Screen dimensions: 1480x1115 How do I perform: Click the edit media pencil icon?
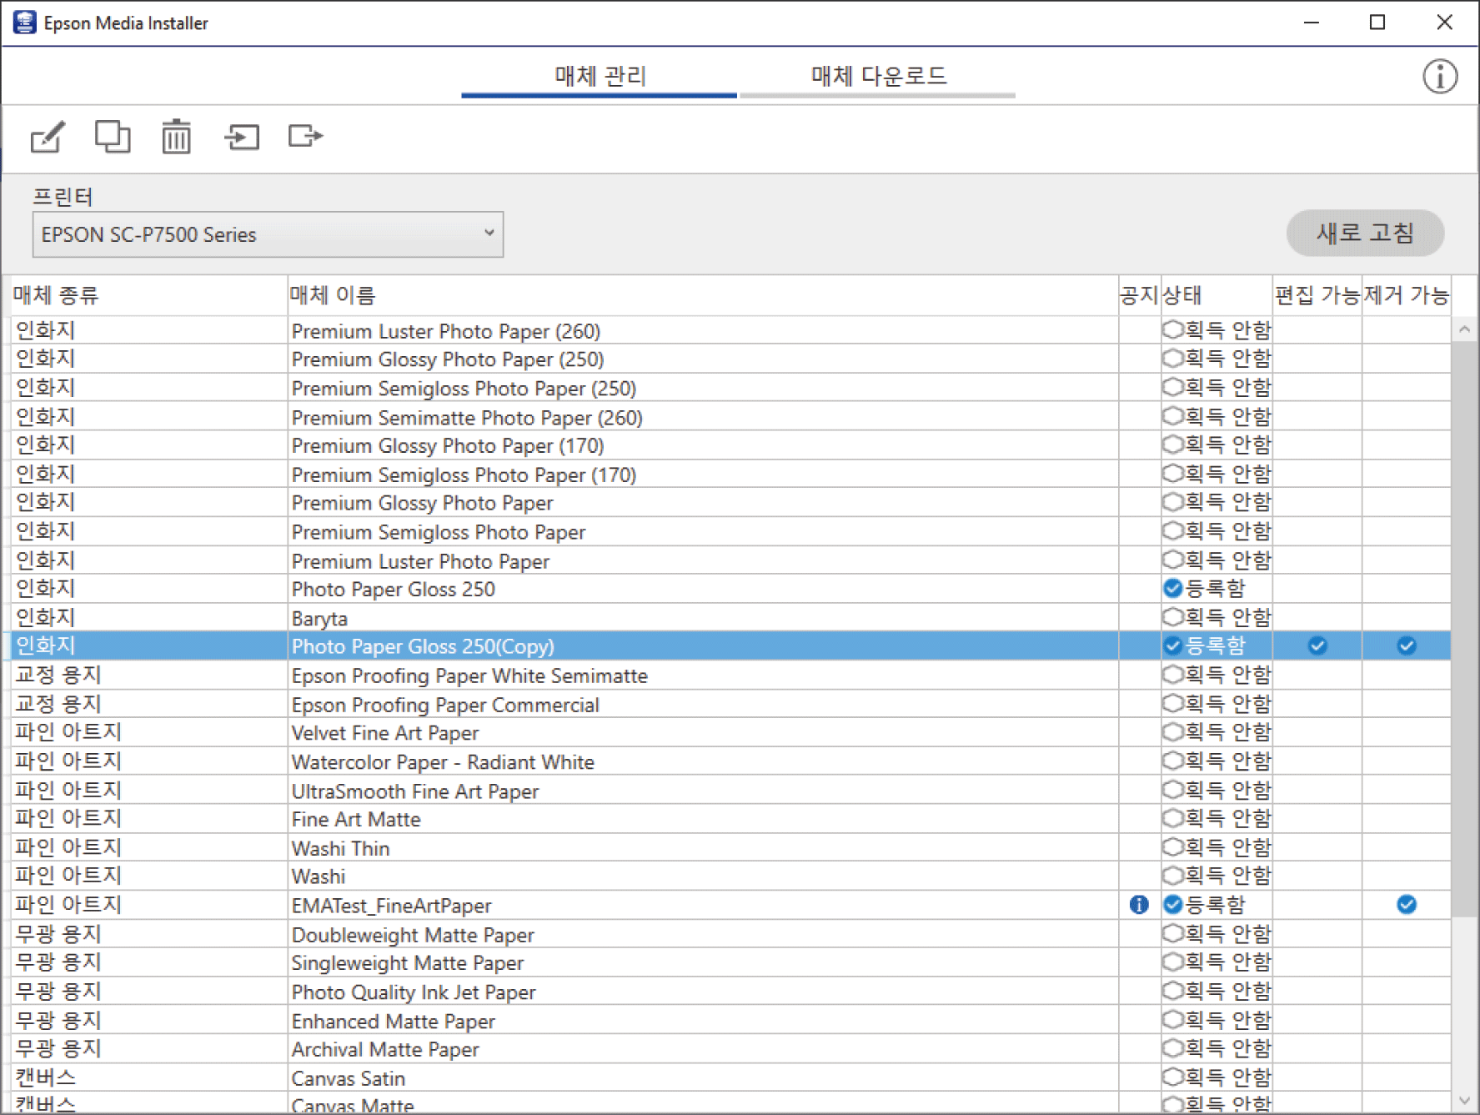click(x=48, y=137)
